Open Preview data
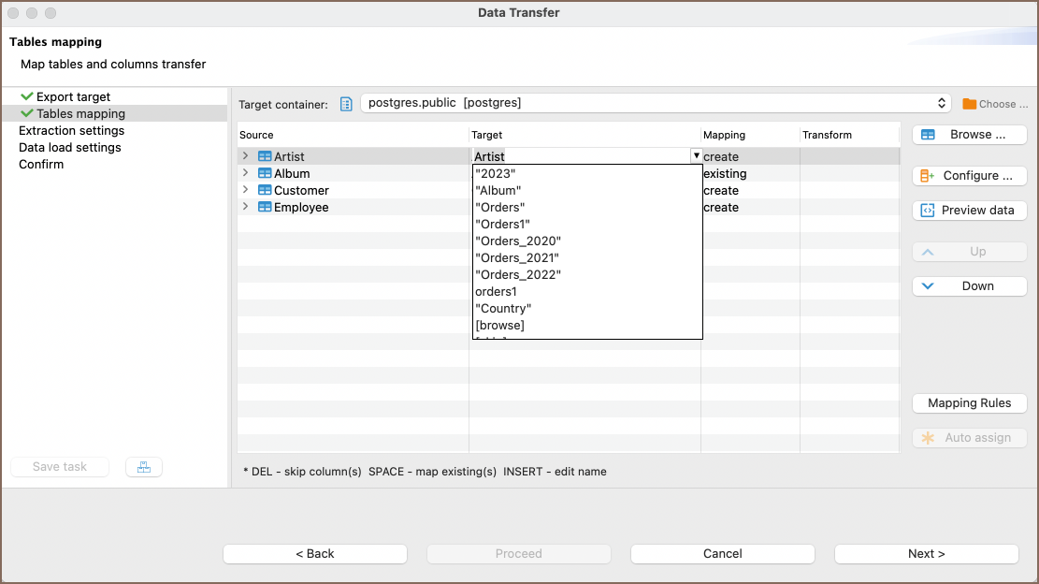The height and width of the screenshot is (584, 1039). 969,211
